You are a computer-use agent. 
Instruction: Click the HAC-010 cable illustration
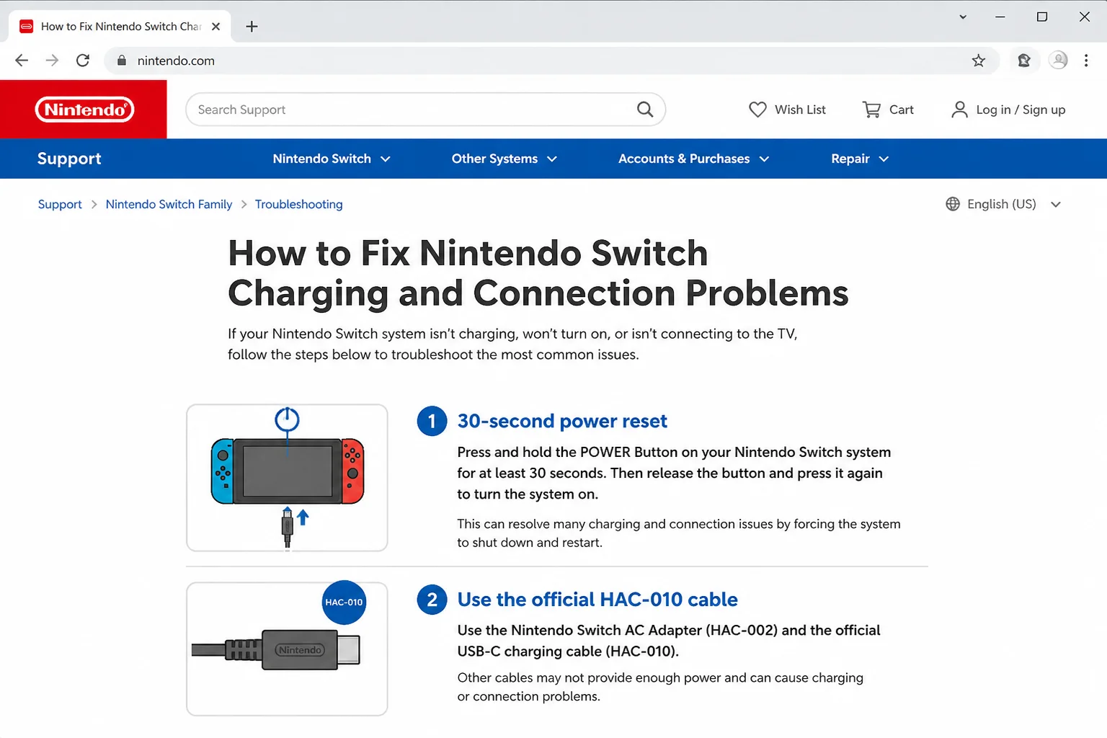coord(287,649)
